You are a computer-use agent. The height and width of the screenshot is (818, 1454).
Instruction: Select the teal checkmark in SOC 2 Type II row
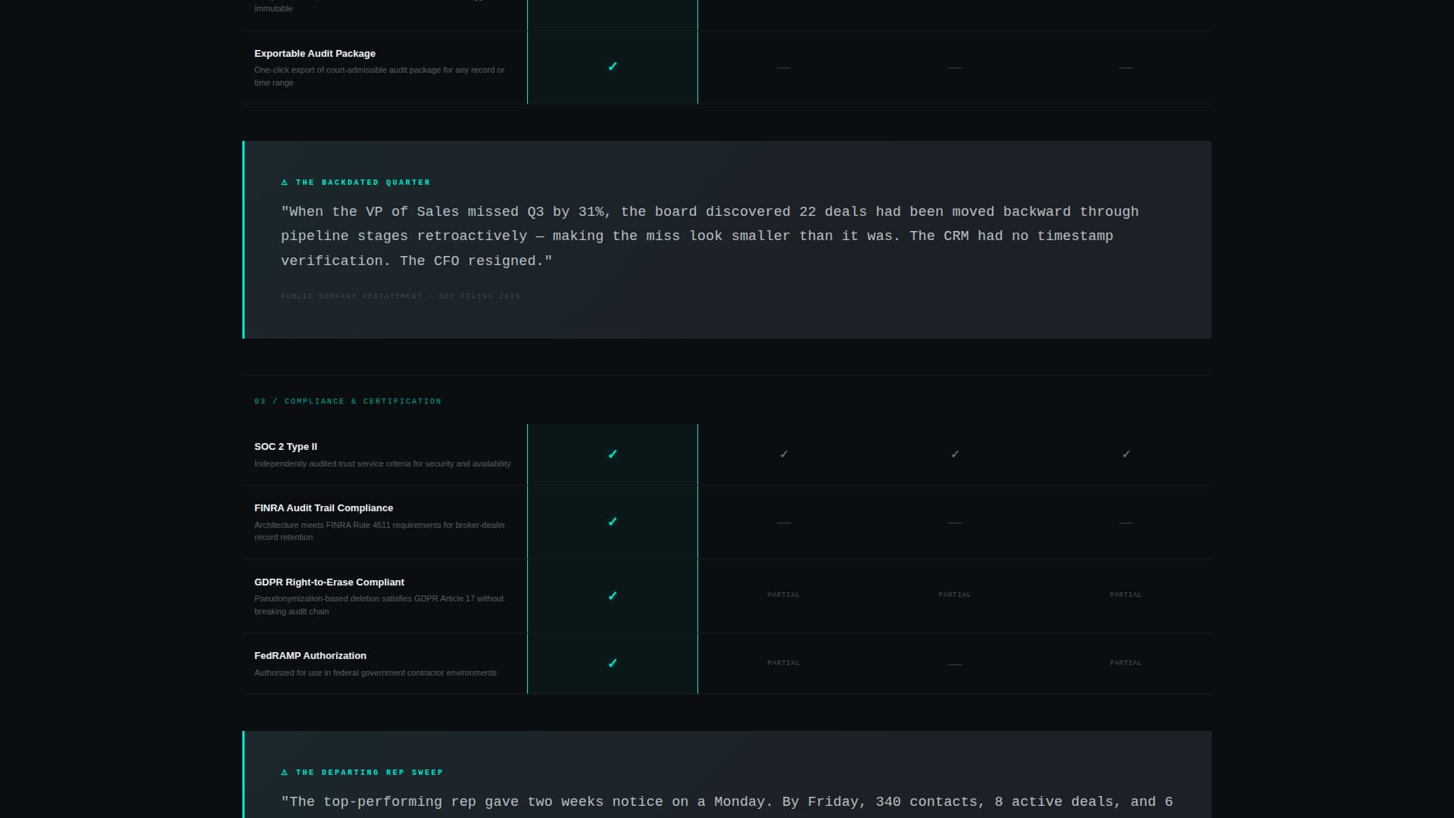click(x=613, y=454)
